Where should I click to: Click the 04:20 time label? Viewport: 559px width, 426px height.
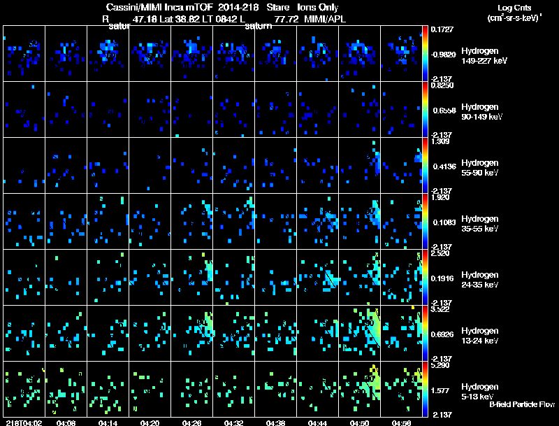pyautogui.click(x=150, y=423)
